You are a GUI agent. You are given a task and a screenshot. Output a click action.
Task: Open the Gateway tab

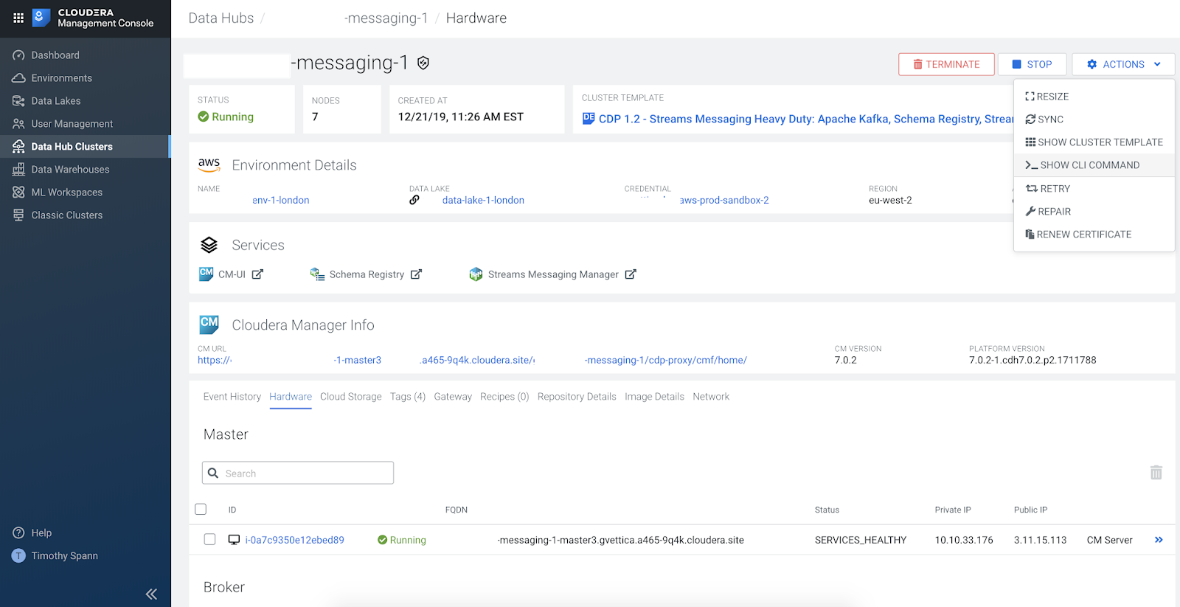pos(453,397)
